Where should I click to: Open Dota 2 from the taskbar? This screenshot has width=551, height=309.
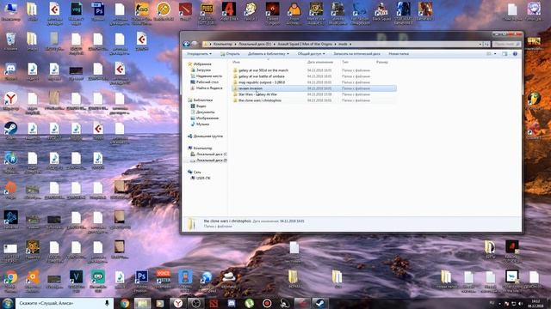[x=214, y=303]
